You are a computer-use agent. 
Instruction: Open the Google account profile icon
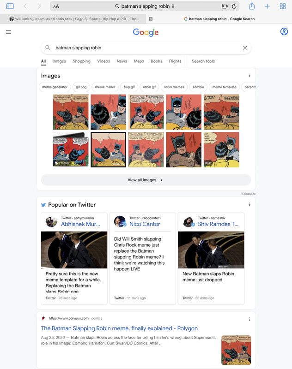pos(284,31)
